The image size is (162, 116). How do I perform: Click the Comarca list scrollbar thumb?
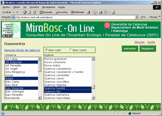coord(40,66)
